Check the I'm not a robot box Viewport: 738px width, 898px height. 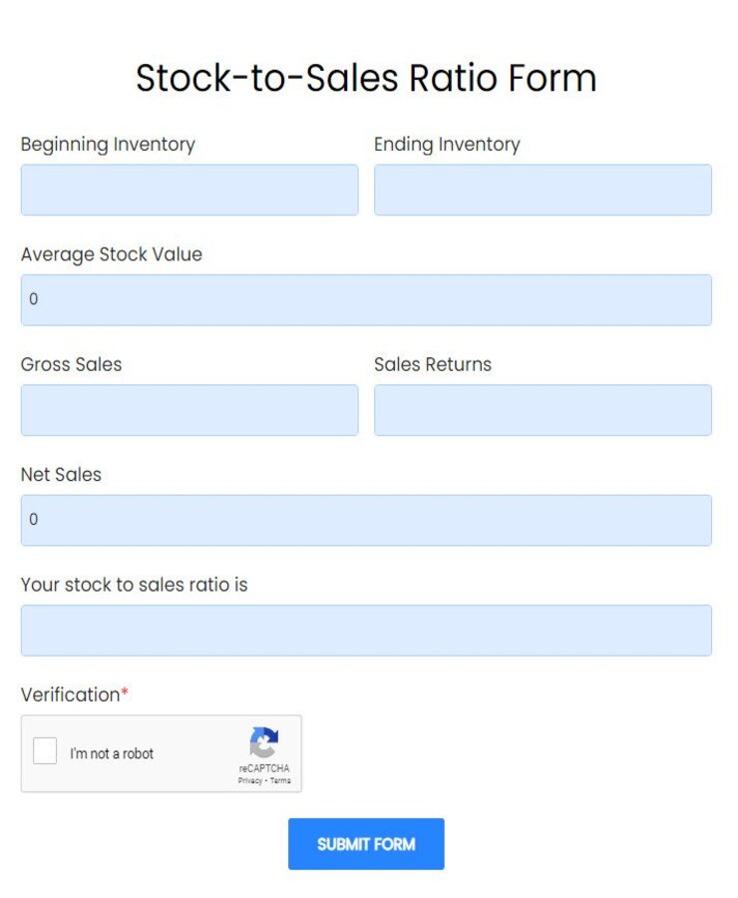click(x=44, y=751)
